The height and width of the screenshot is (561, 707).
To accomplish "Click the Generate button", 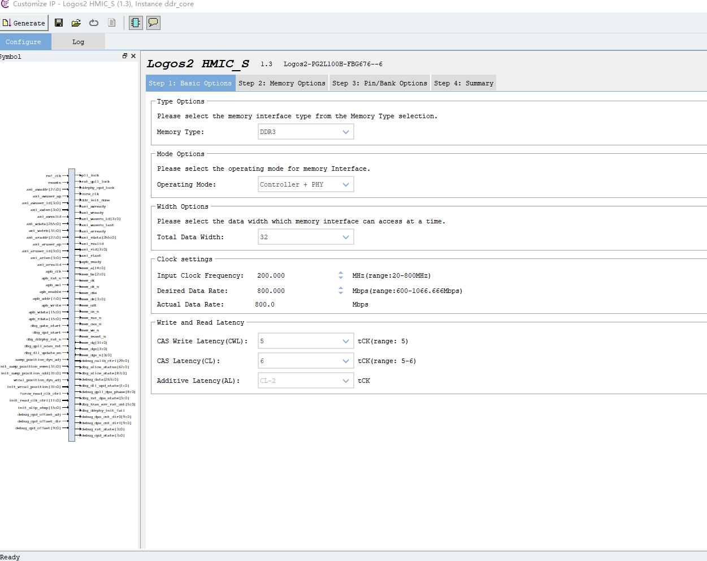I will 24,23.
